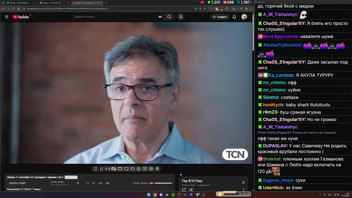Toggle playlist shuffle in 9/11 Files panel
Image resolution: width=352 pixels, height=198 pixels.
191,190
